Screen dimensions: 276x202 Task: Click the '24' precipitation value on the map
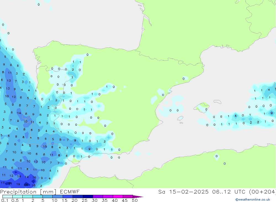[x=26, y=185]
